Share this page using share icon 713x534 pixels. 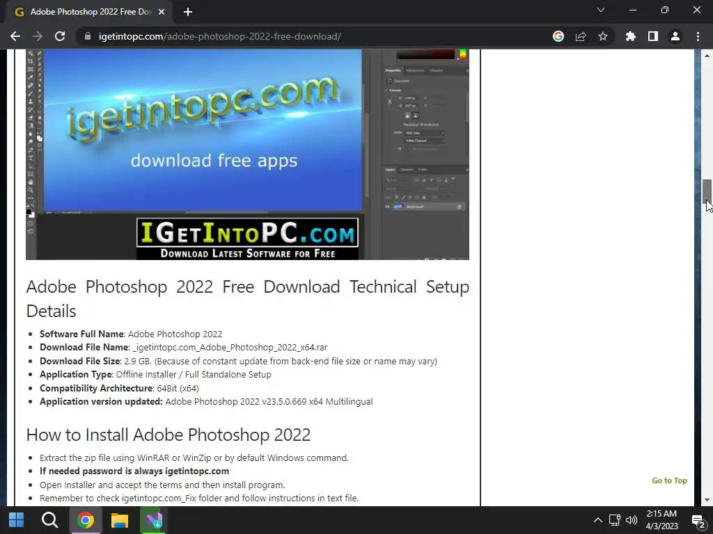click(581, 36)
